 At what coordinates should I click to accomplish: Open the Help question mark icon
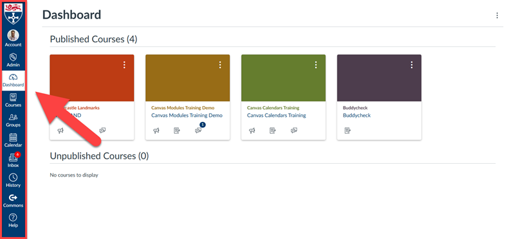[x=14, y=221]
